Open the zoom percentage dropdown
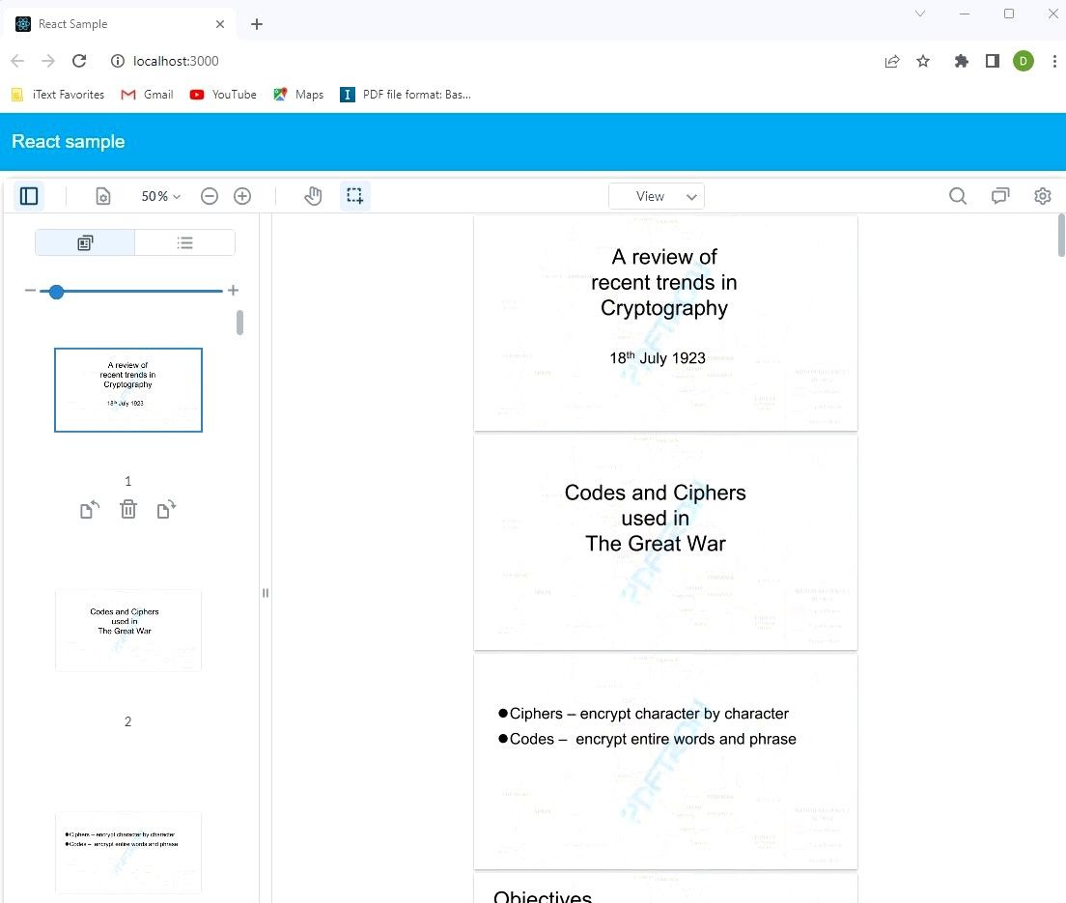 (x=159, y=195)
